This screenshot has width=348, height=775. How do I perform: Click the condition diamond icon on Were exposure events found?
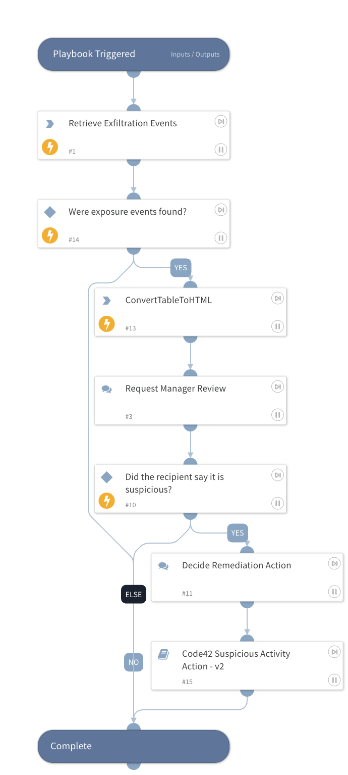point(49,212)
